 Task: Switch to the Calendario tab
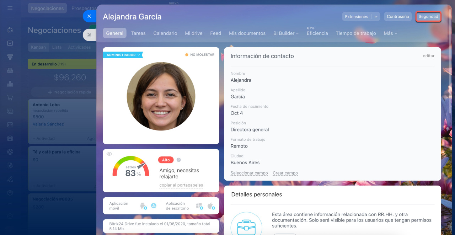coord(165,33)
